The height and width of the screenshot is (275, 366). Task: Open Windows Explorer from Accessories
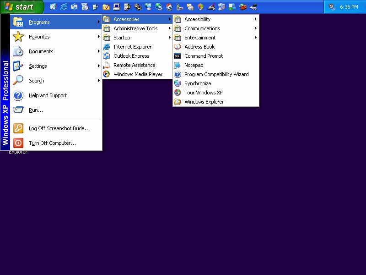point(204,102)
